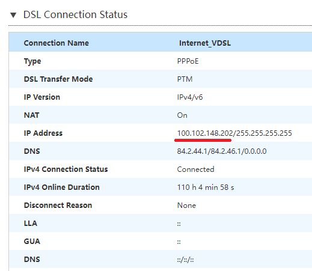This screenshot has height=271, width=312.
Task: Click the IPv4/v6 version value
Action: coord(190,97)
